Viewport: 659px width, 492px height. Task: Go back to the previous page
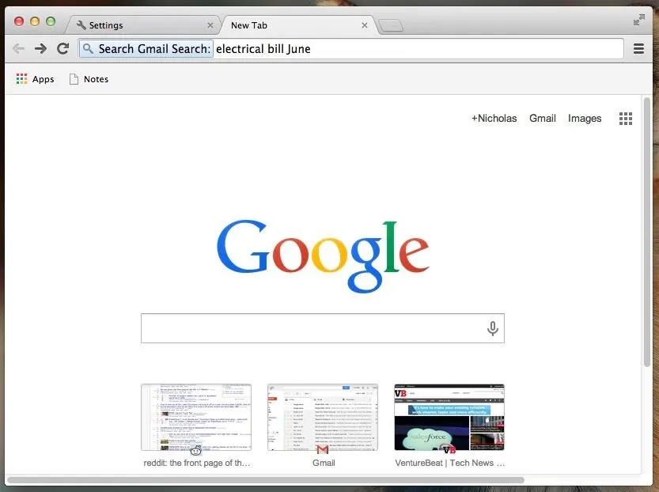coord(18,49)
